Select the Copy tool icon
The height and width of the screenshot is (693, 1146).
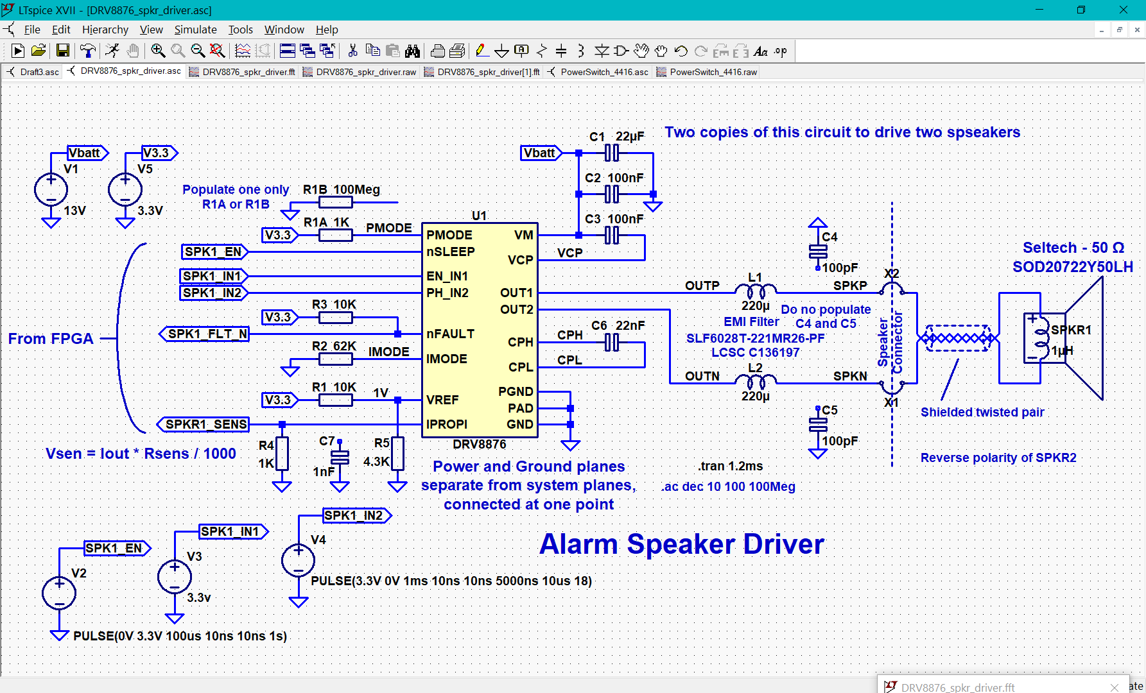(x=372, y=51)
